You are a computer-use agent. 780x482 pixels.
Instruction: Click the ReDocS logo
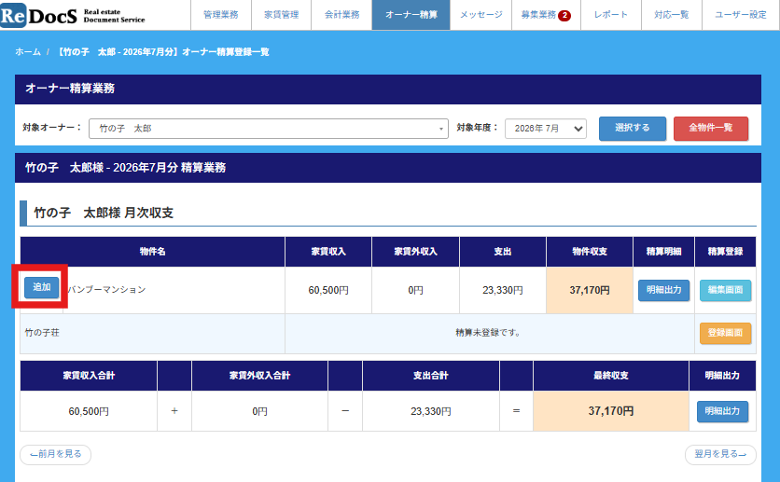pos(73,15)
